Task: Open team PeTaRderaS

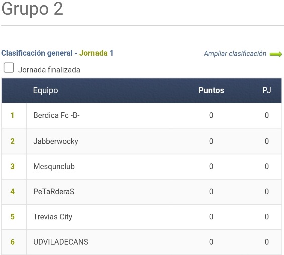Action: pos(54,192)
